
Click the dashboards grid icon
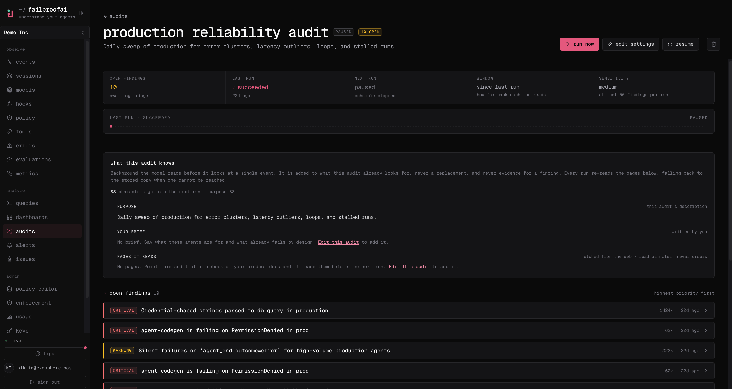coord(9,217)
